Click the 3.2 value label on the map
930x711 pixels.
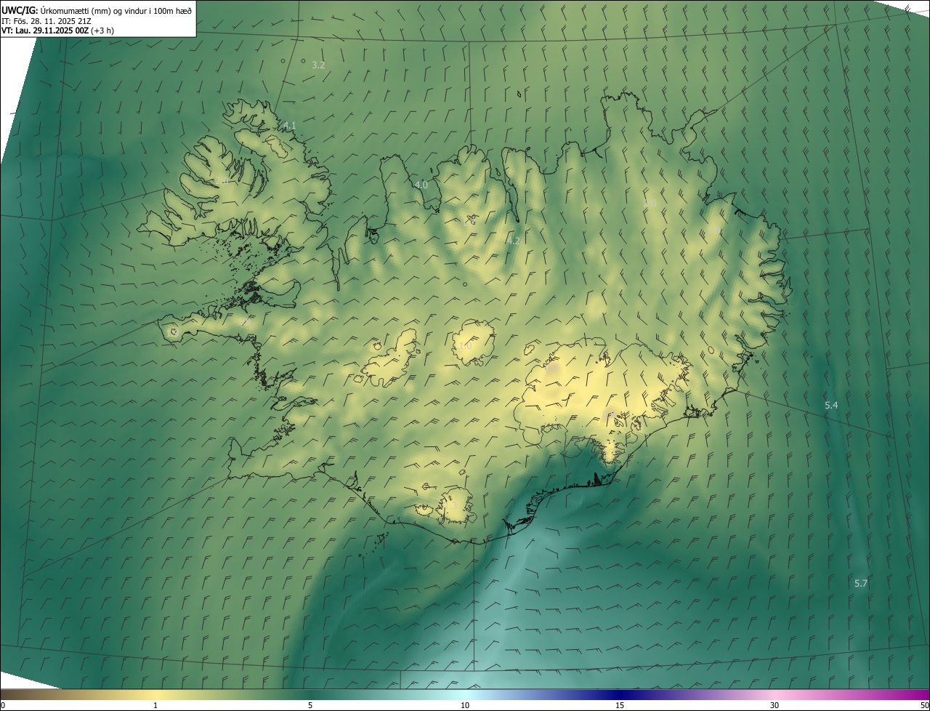318,65
